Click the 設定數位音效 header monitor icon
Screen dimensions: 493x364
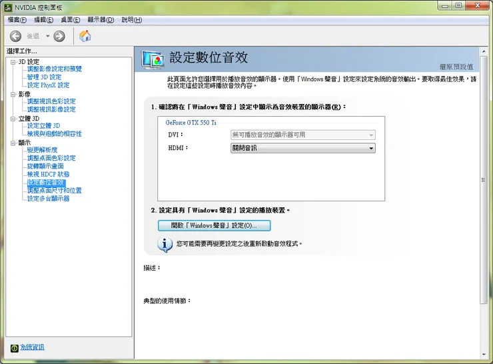[153, 60]
